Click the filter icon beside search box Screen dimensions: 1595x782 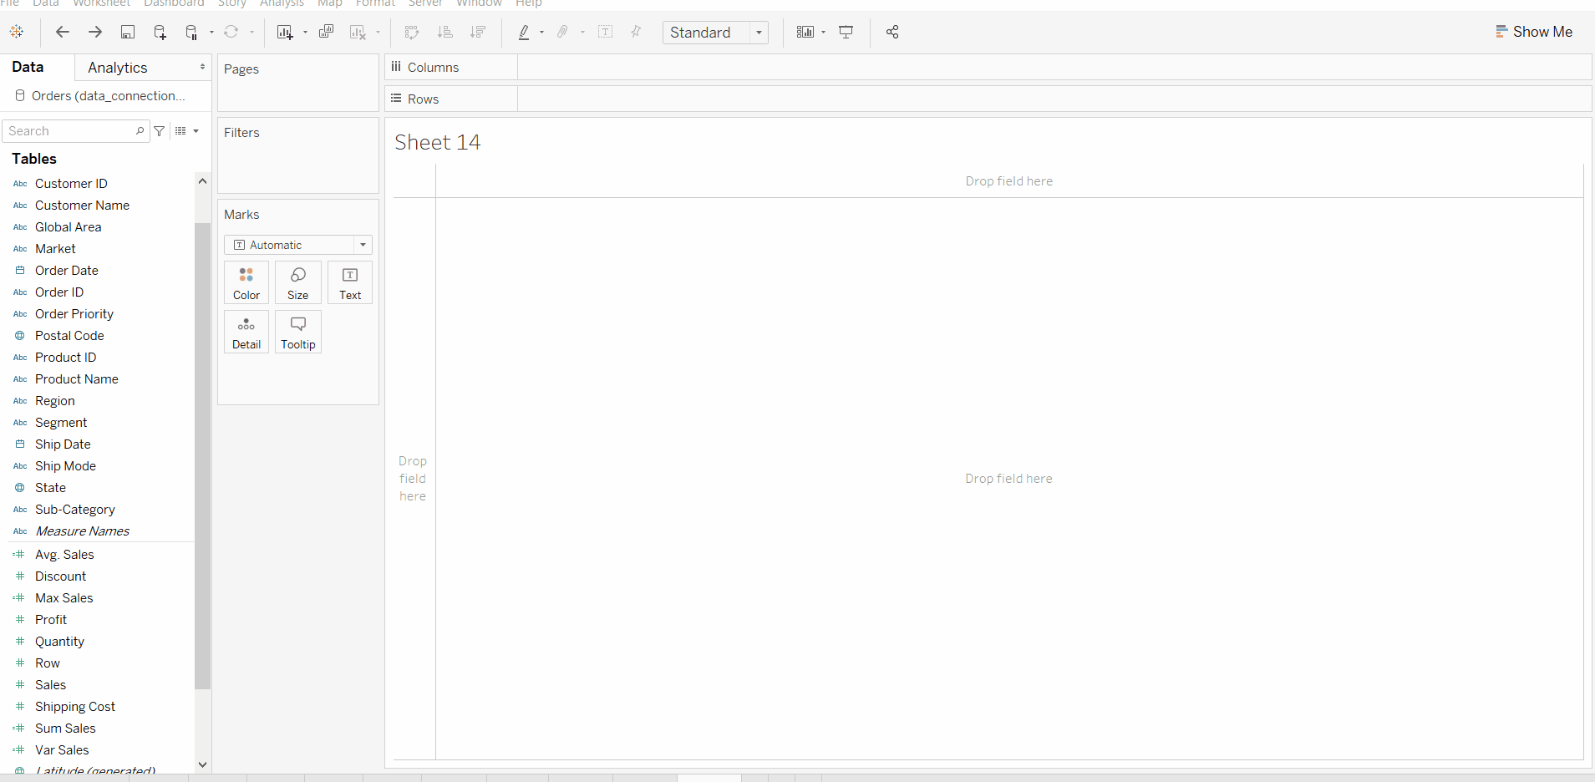coord(160,131)
